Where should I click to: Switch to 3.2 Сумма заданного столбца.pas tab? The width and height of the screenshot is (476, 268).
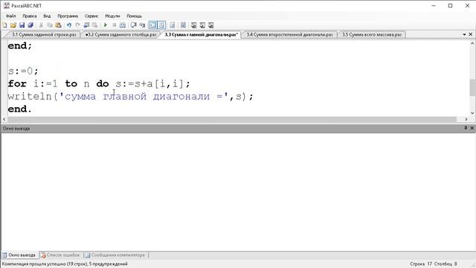point(120,35)
